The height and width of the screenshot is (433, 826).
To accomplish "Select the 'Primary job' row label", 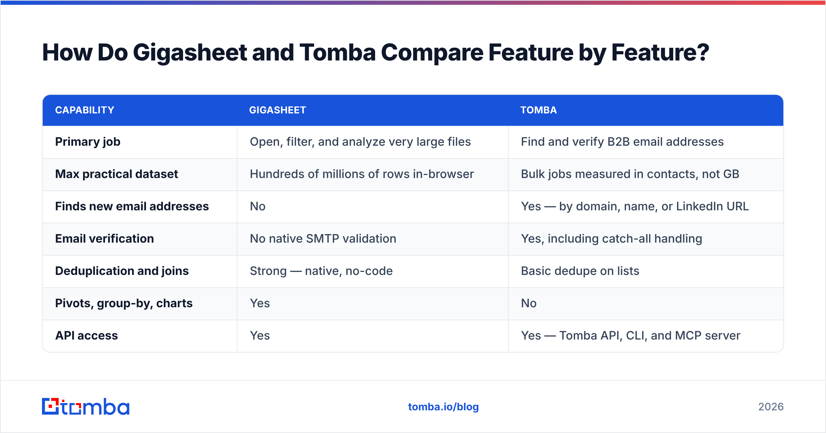I will click(x=88, y=142).
